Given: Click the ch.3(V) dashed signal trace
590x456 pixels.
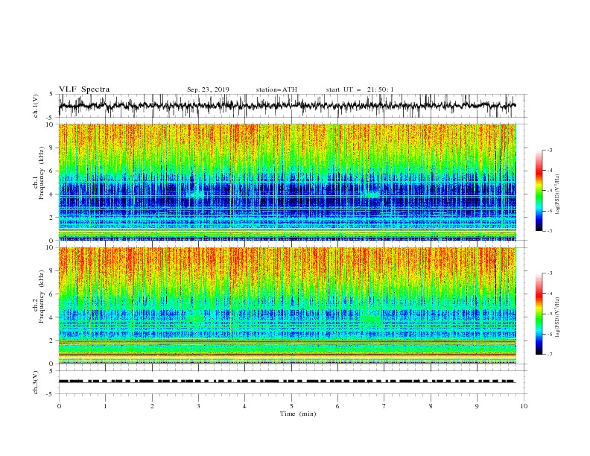Looking at the screenshot, I should pos(287,381).
